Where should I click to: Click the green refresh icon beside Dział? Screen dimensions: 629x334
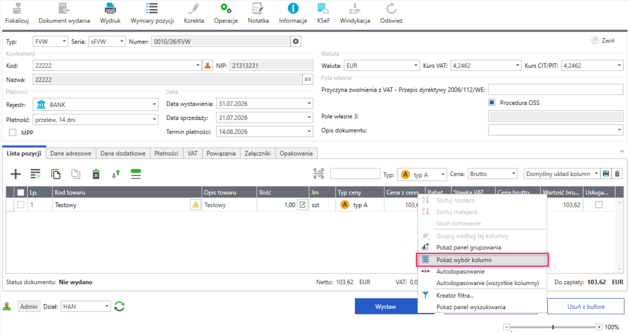pyautogui.click(x=119, y=306)
